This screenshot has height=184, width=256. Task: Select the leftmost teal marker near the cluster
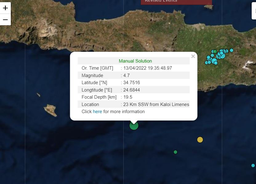[206, 63]
